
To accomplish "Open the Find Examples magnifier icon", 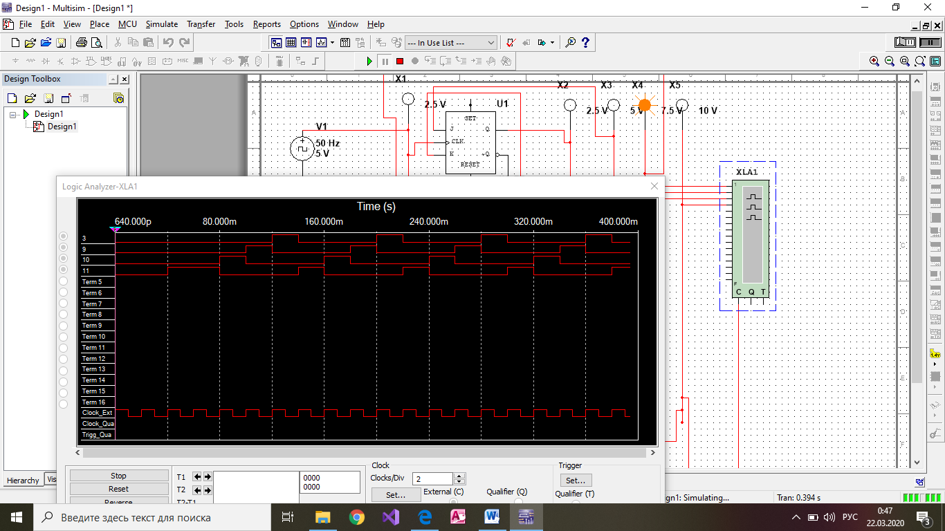I will coord(570,43).
